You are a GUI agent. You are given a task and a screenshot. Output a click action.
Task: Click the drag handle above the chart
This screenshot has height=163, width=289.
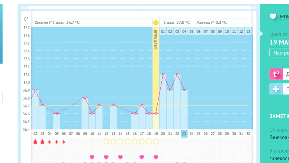coord(139,8)
